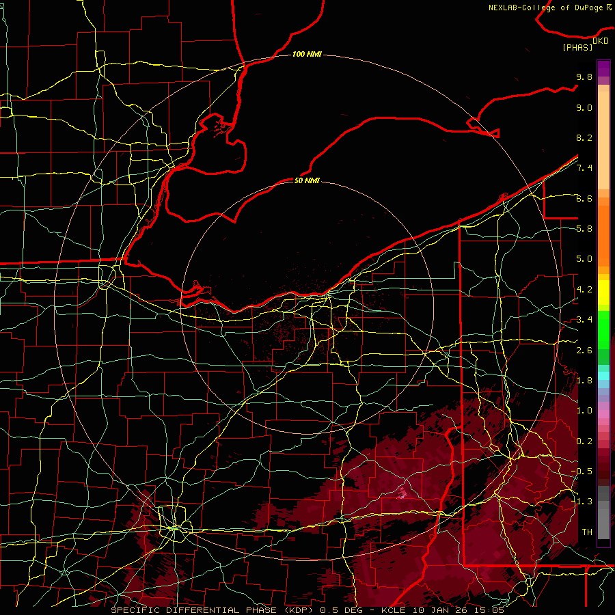Screen dimensions: 615x615
Task: Pick the pink segment of color bar
Action: (603, 414)
